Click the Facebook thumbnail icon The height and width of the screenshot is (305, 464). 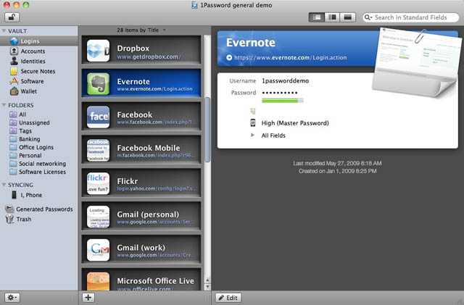(98, 117)
